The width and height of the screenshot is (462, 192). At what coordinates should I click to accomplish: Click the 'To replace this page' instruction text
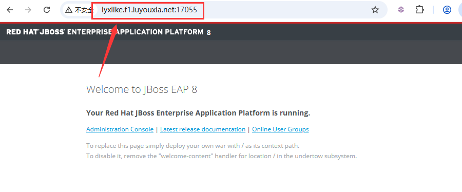click(193, 146)
